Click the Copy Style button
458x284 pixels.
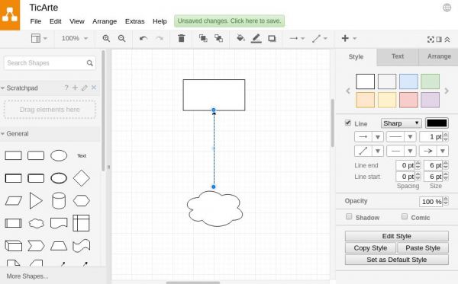(x=370, y=248)
